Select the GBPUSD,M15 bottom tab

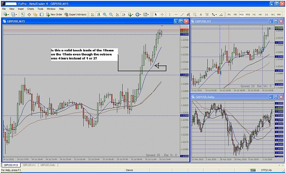click(x=11, y=165)
